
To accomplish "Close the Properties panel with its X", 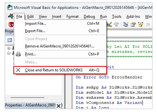I will pyautogui.click(x=58, y=106).
